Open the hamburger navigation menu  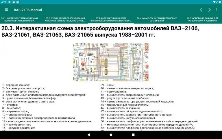coord(6,10)
